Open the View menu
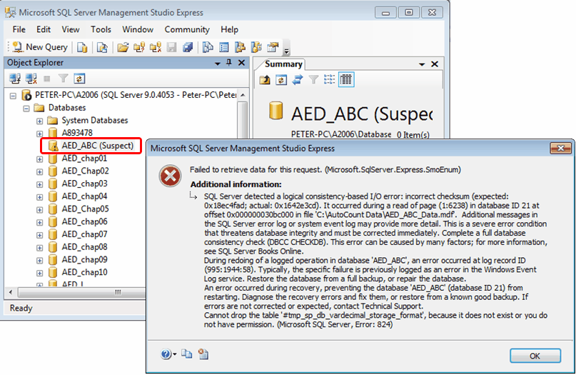 pos(71,29)
